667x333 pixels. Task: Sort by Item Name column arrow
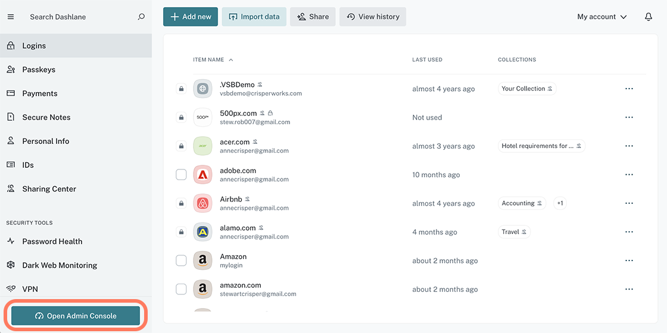(x=231, y=60)
